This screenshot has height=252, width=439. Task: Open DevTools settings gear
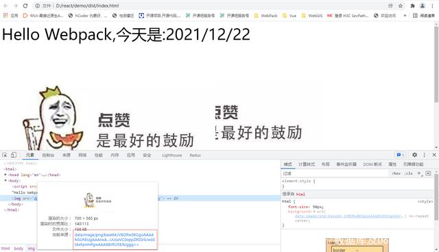(x=414, y=155)
